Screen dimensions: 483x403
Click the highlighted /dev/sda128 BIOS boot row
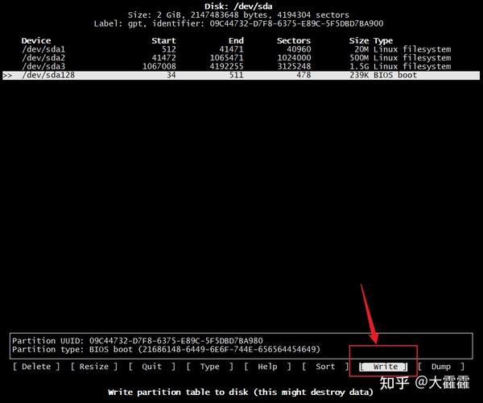click(x=241, y=75)
